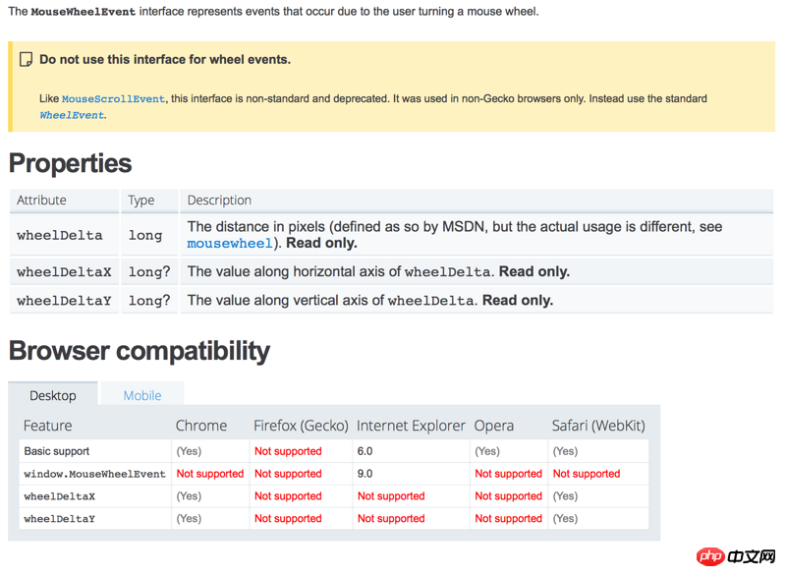Screen dimensions: 786x576
Task: Click the Firefox (Gecko) column header
Action: point(301,426)
